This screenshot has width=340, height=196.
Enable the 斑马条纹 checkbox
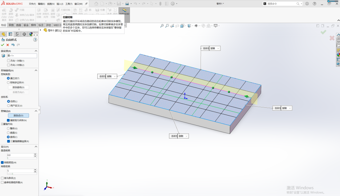coord(2,178)
